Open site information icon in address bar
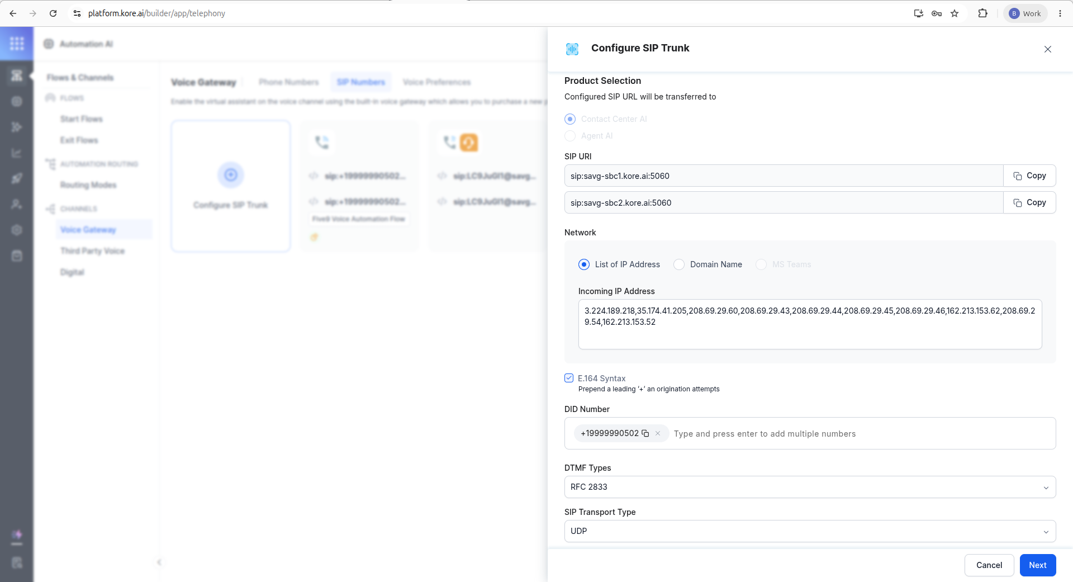1073x582 pixels. (x=77, y=13)
